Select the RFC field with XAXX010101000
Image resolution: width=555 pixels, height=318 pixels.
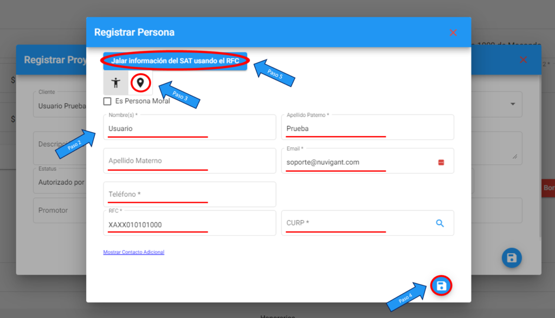coord(190,223)
